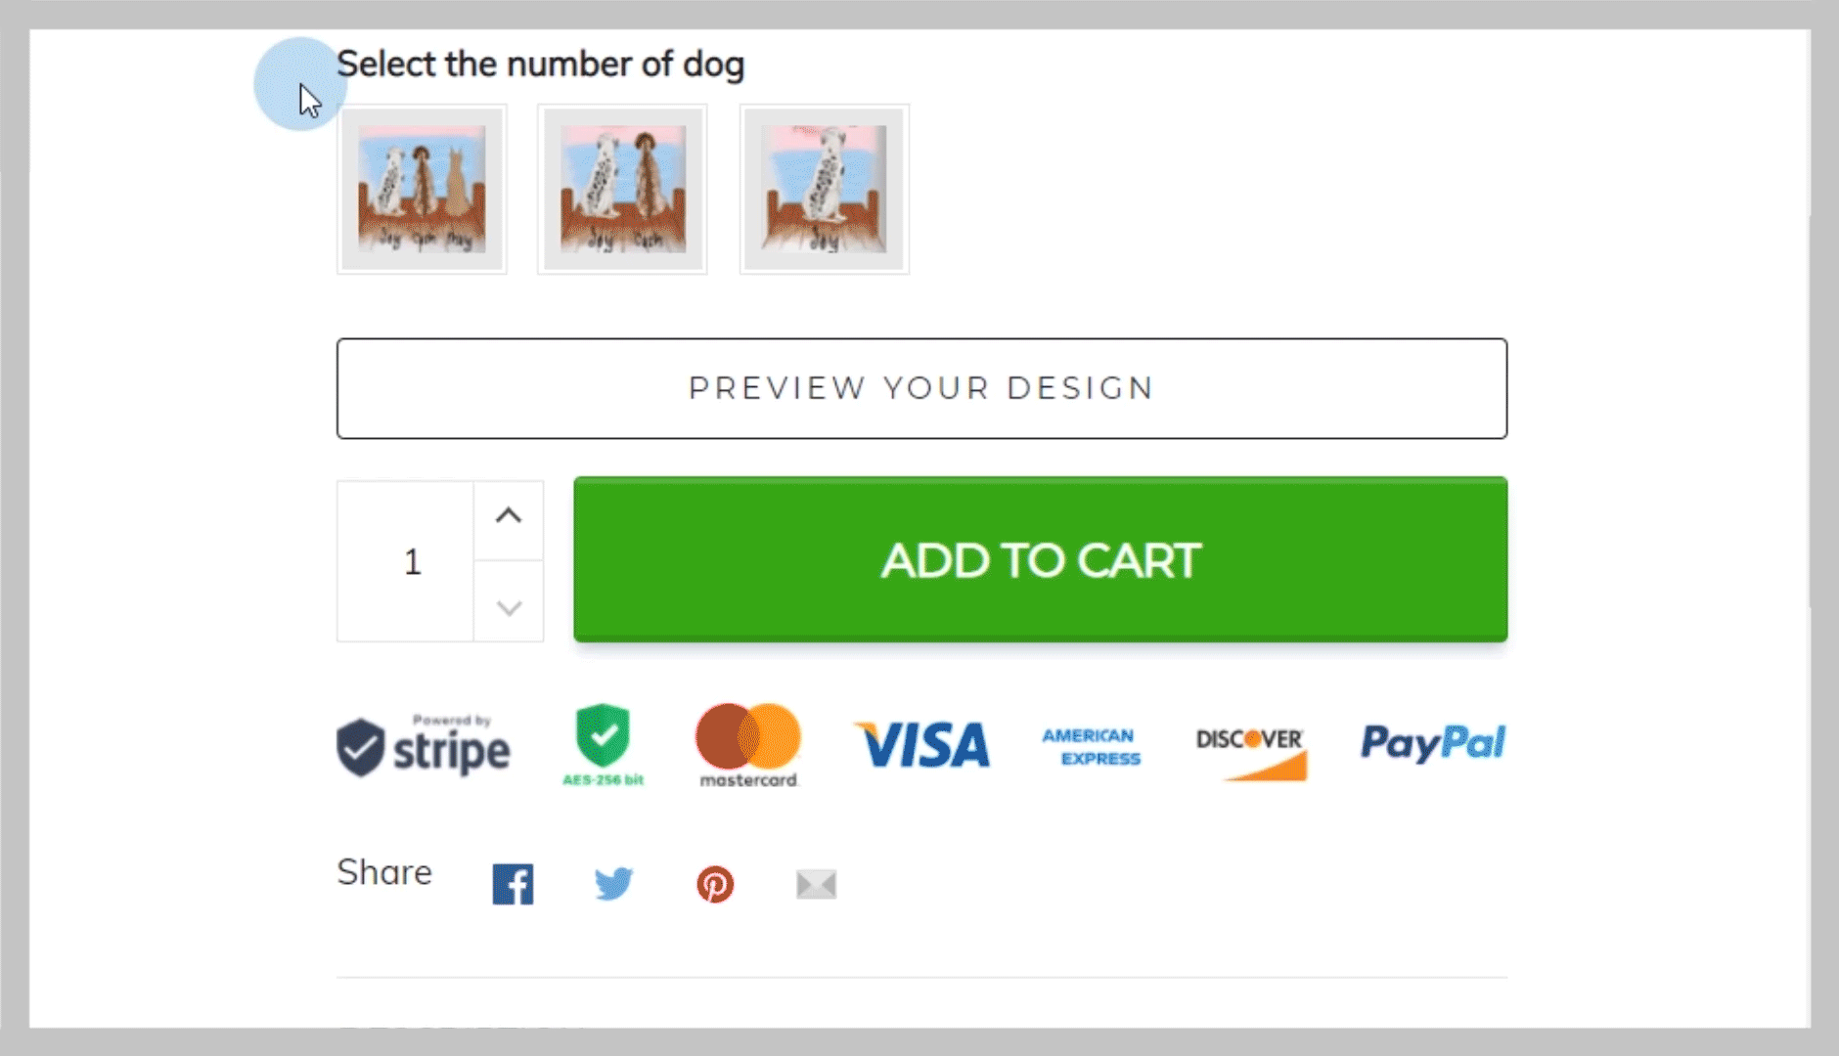
Task: Click the Share label text
Action: tap(384, 872)
